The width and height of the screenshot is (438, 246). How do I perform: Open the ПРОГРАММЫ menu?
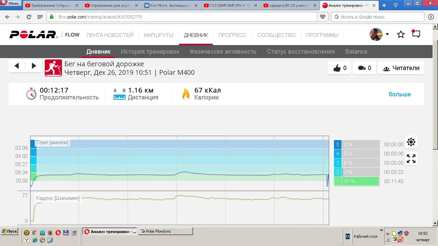click(x=322, y=35)
